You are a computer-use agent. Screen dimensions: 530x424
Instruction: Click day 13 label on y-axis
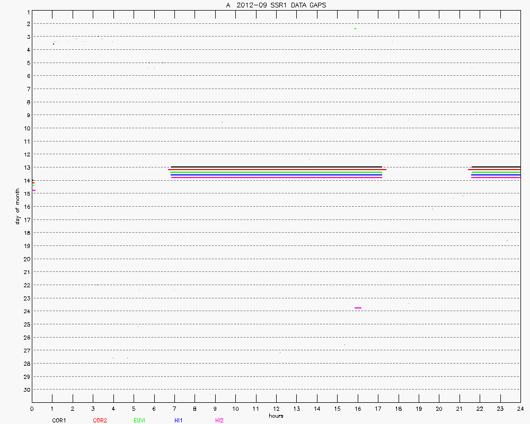26,167
